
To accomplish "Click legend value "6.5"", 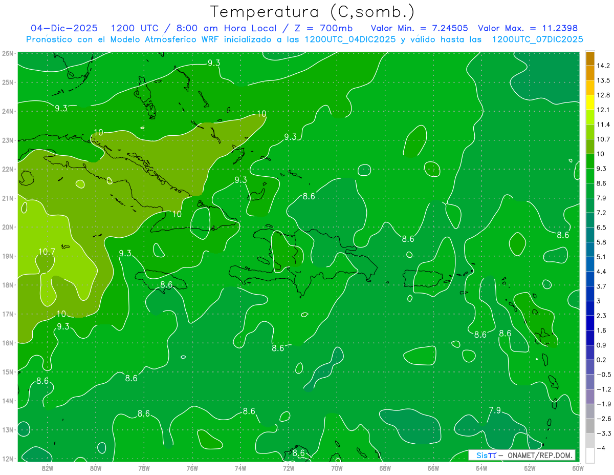I will [x=602, y=227].
